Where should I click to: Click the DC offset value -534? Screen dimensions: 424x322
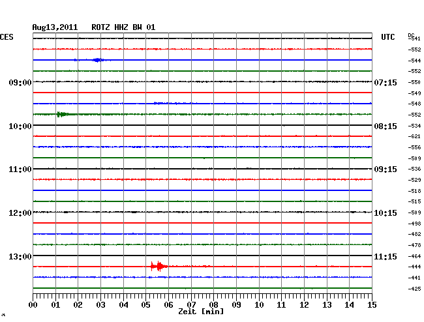414,126
